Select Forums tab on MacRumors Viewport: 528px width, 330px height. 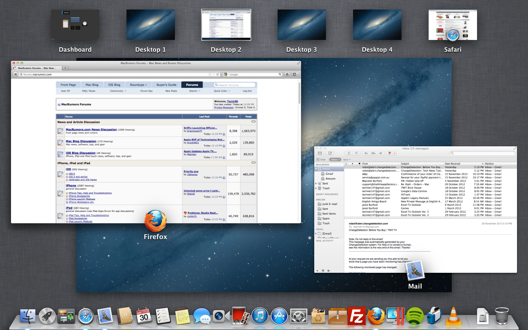pos(192,85)
